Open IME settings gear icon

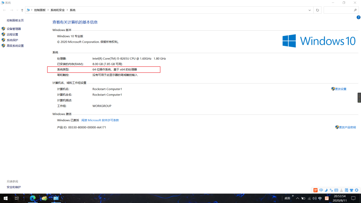point(357,190)
